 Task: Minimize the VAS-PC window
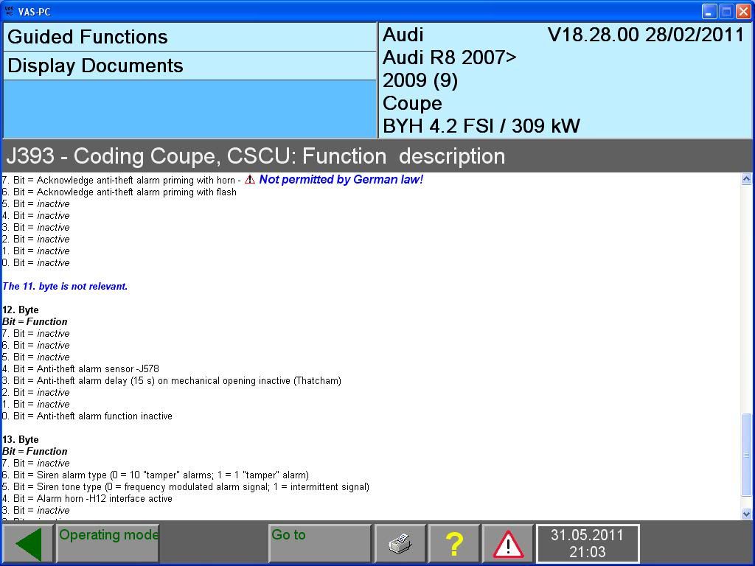click(x=709, y=11)
